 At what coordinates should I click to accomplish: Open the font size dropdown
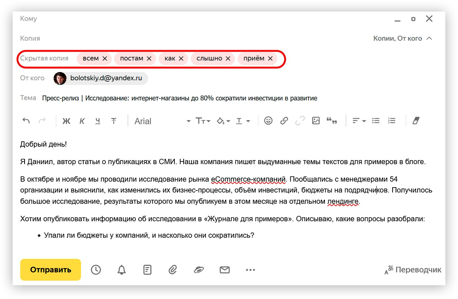click(203, 121)
